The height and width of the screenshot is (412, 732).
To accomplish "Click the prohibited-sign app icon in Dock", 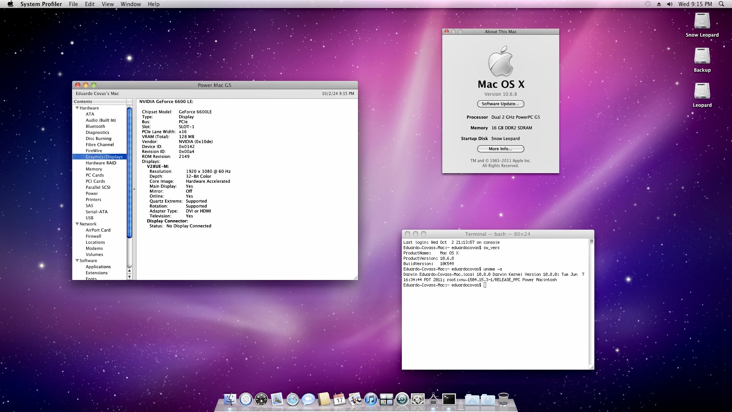I will (x=246, y=399).
